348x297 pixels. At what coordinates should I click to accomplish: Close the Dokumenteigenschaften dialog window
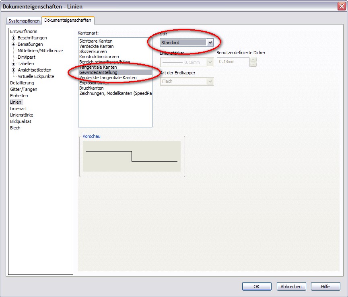tap(342, 6)
